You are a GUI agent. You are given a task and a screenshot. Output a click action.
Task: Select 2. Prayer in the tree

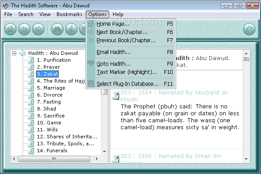coord(48,67)
